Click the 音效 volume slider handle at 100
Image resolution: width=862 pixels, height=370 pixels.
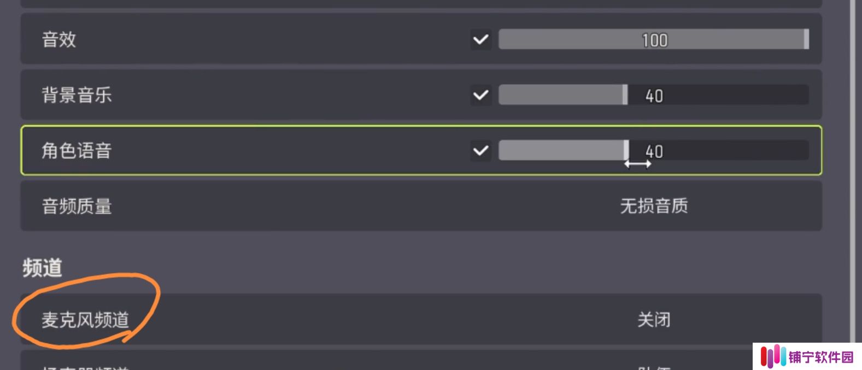(806, 39)
